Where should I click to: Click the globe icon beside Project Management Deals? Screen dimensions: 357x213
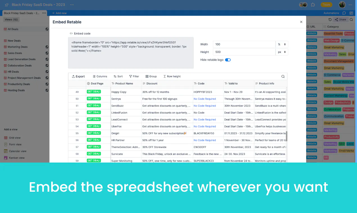[47, 78]
